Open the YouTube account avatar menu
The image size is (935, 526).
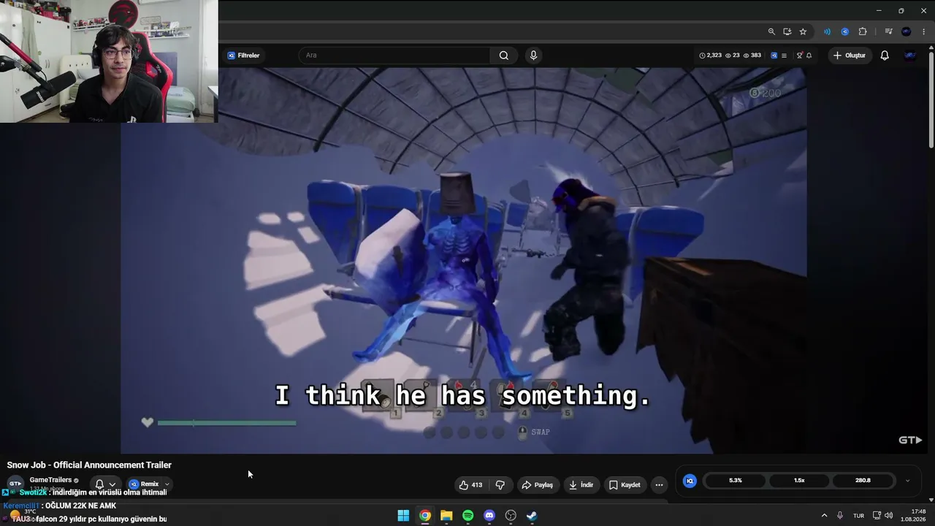tap(910, 56)
